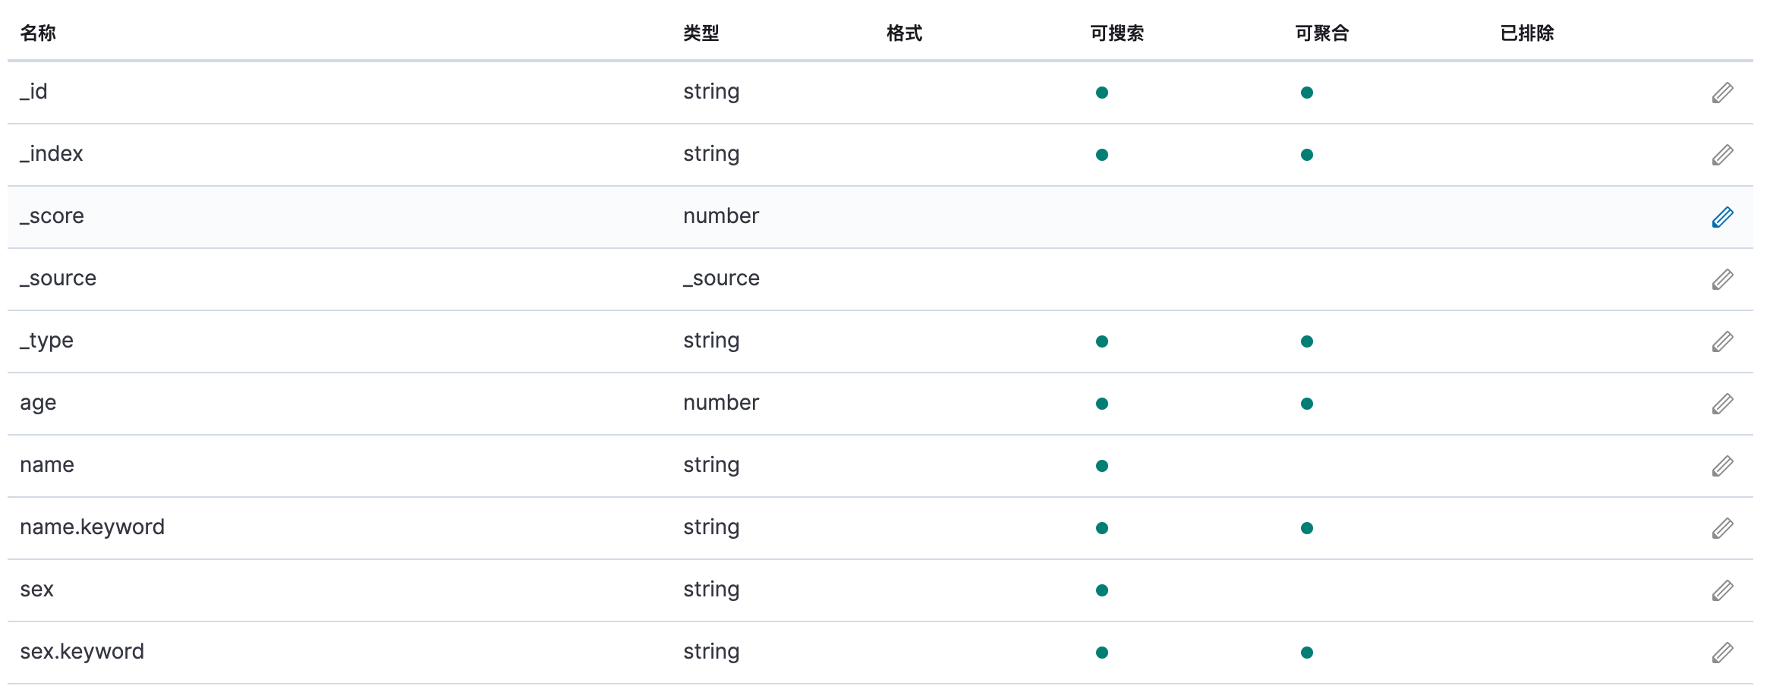Edit name.keyword field using pencil icon
This screenshot has width=1767, height=689.
tap(1722, 528)
